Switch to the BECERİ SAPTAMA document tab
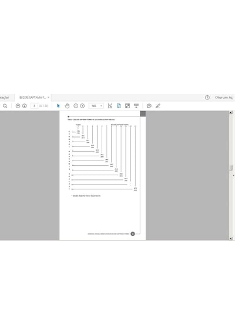The image size is (235, 335). coord(32,98)
